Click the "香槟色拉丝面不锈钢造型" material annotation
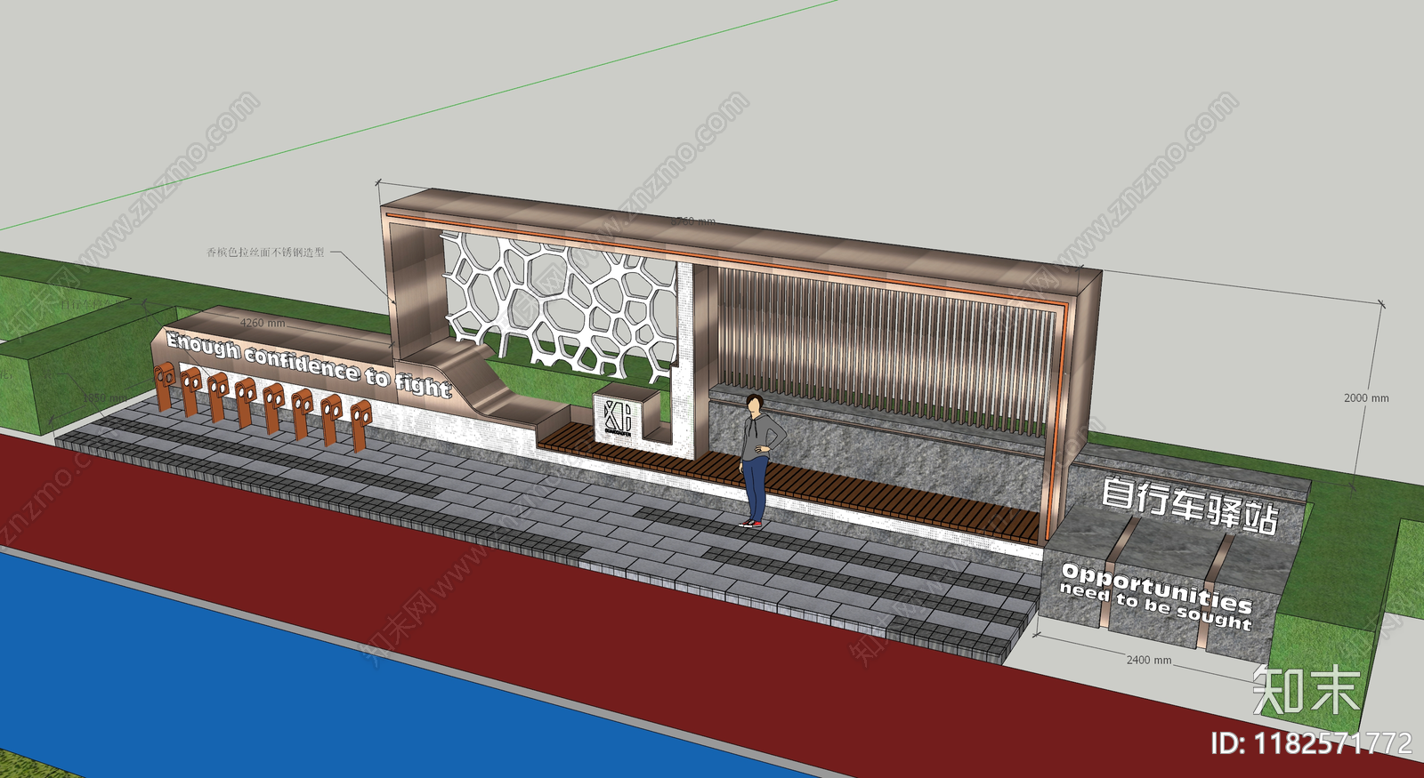Viewport: 1424px width, 778px height. coord(265,253)
